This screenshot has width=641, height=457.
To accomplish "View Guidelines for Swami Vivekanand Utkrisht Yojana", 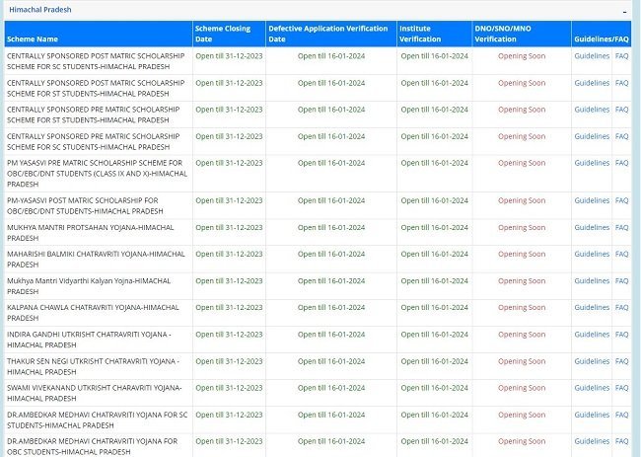I will click(592, 388).
